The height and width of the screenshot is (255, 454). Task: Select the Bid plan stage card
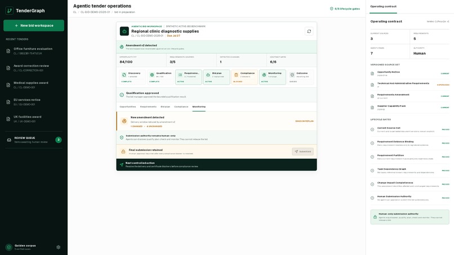(216, 77)
